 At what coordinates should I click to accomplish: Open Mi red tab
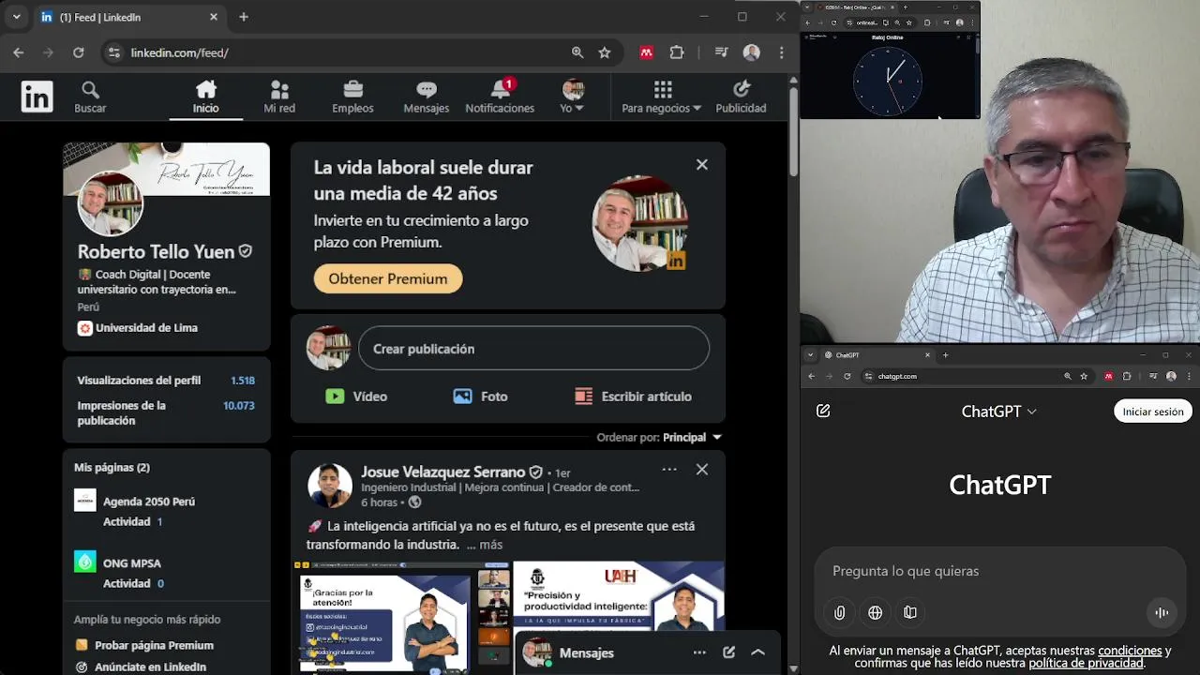(279, 97)
